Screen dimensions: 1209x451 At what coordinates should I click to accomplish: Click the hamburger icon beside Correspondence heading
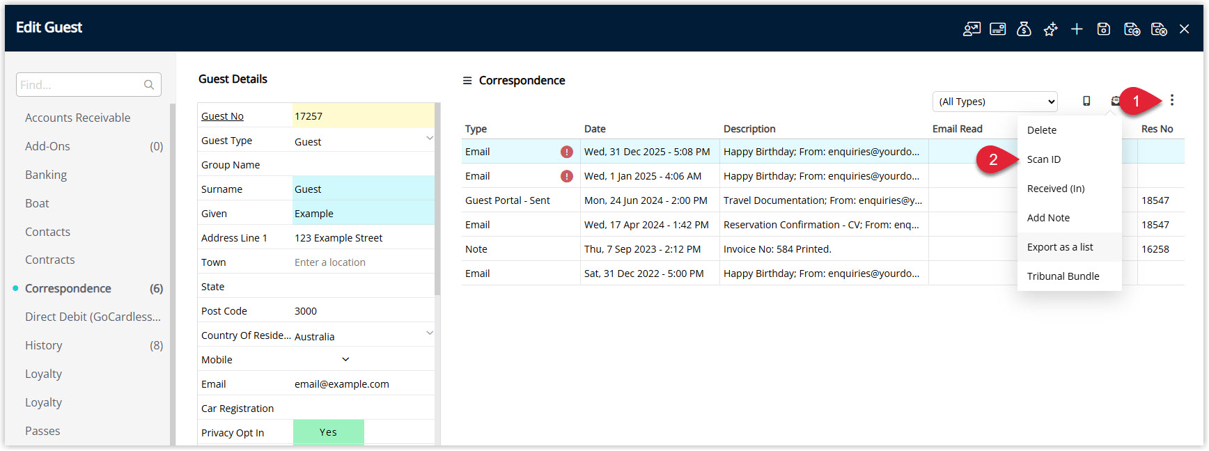[467, 81]
